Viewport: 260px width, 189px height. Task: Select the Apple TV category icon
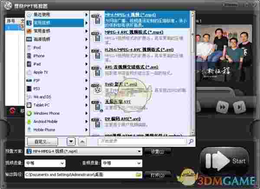[29, 72]
